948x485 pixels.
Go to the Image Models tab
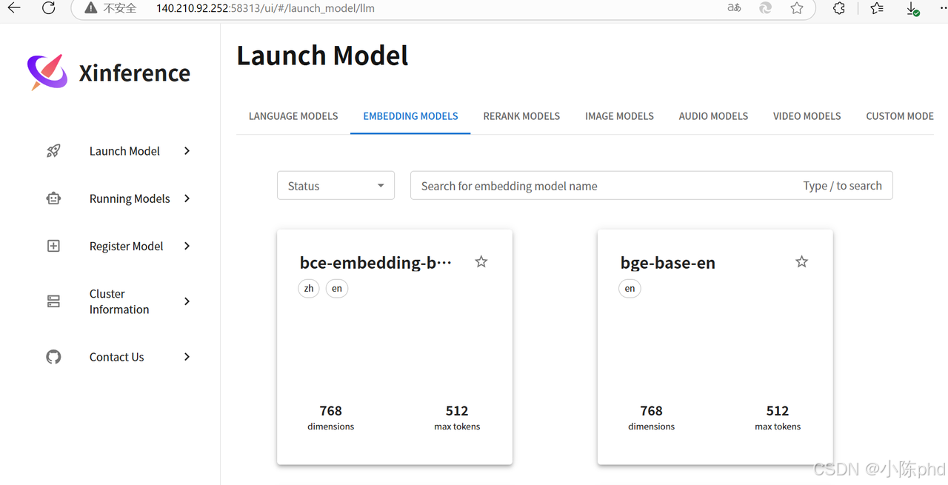tap(619, 116)
